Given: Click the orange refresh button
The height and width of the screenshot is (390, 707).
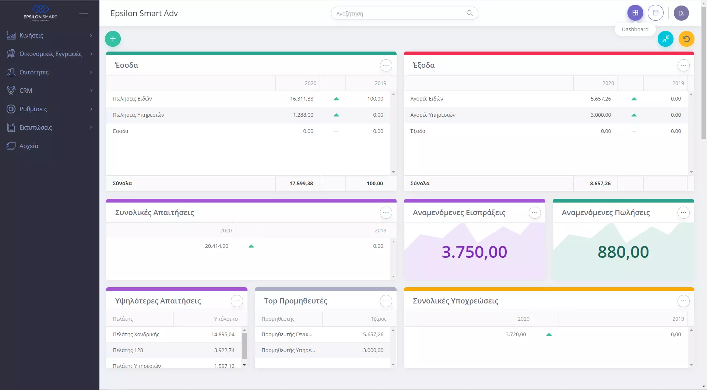Looking at the screenshot, I should click(686, 39).
